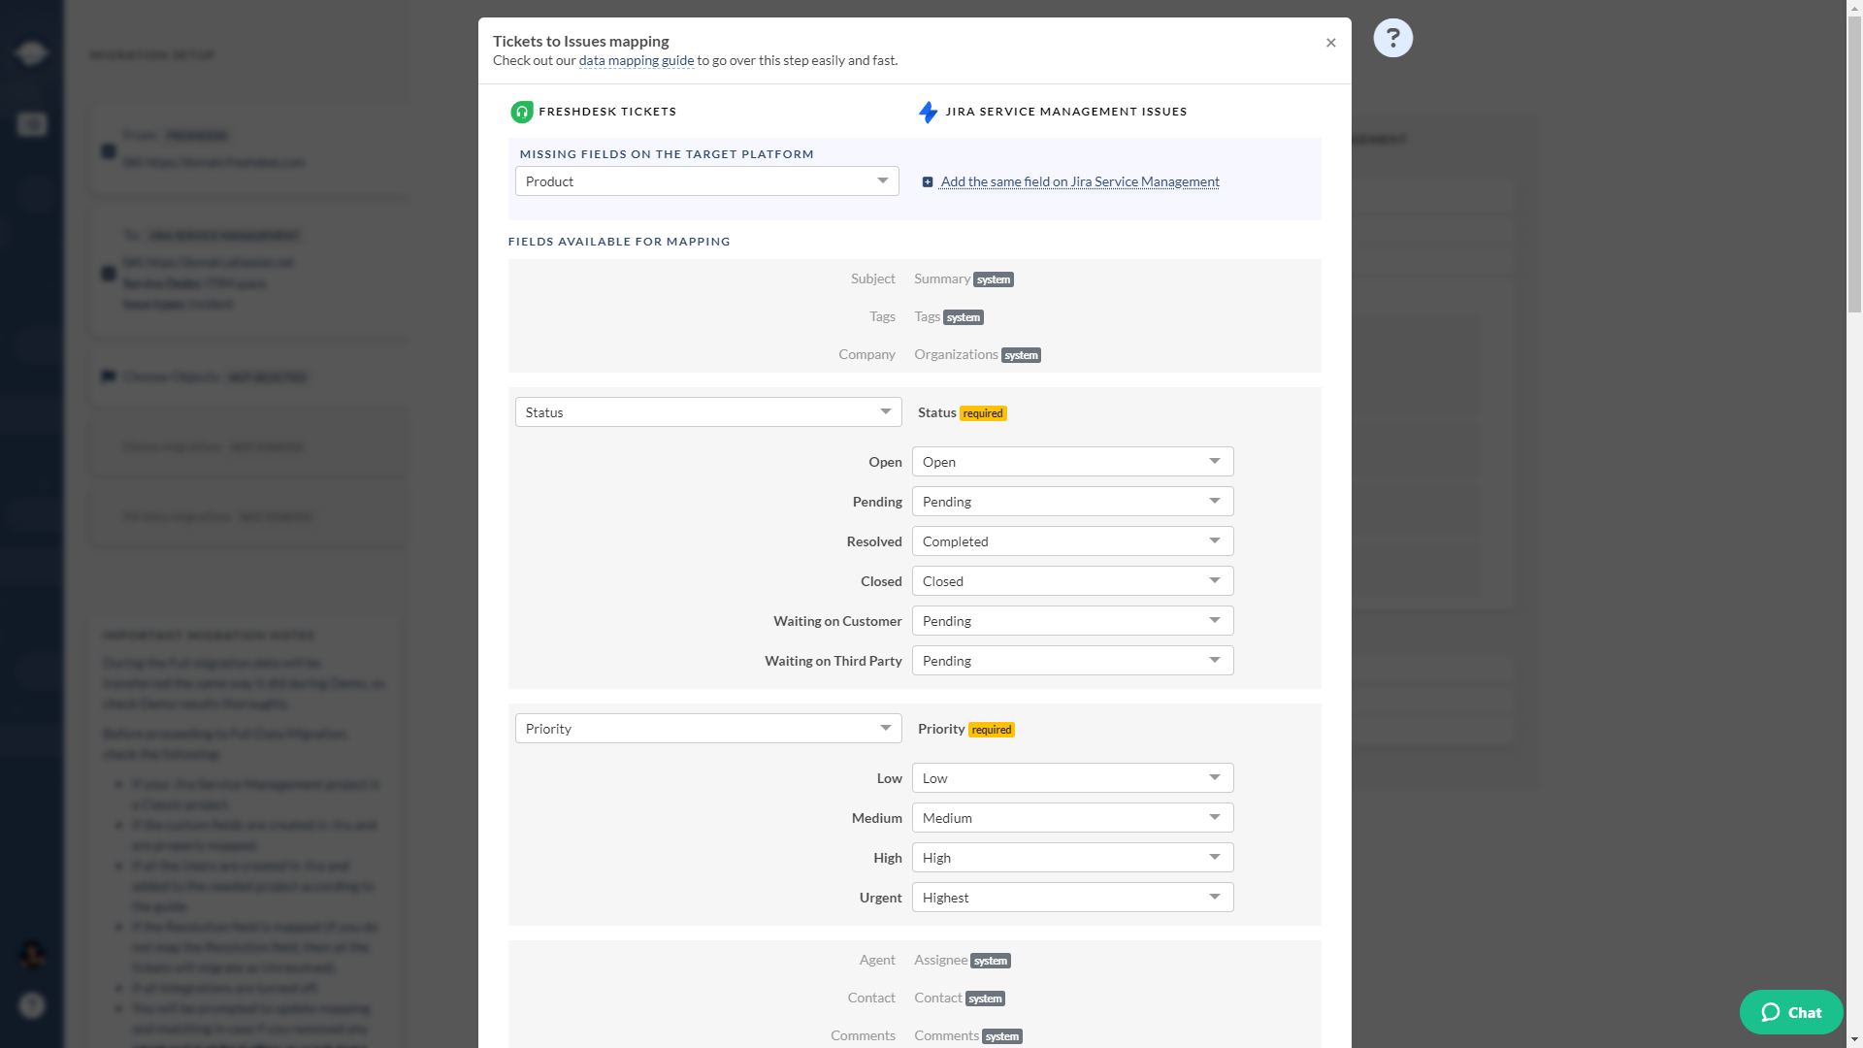Close the Tickets to Issues mapping dialog
The image size is (1863, 1048).
point(1331,43)
